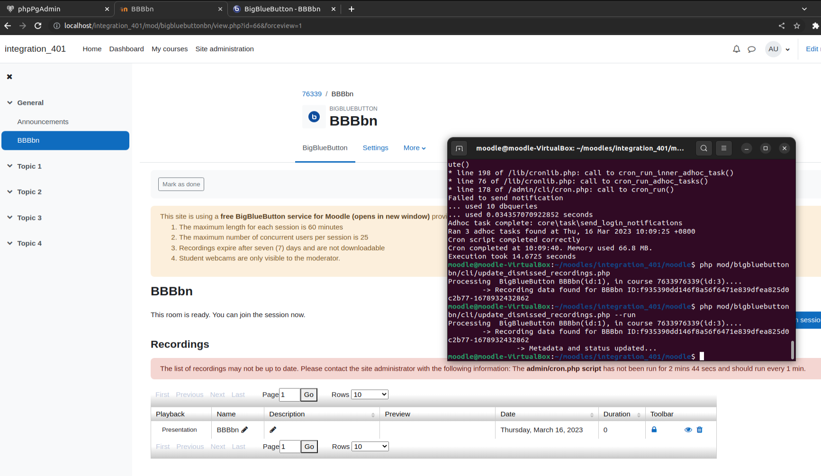Open terminal search
The image size is (821, 476).
point(704,148)
